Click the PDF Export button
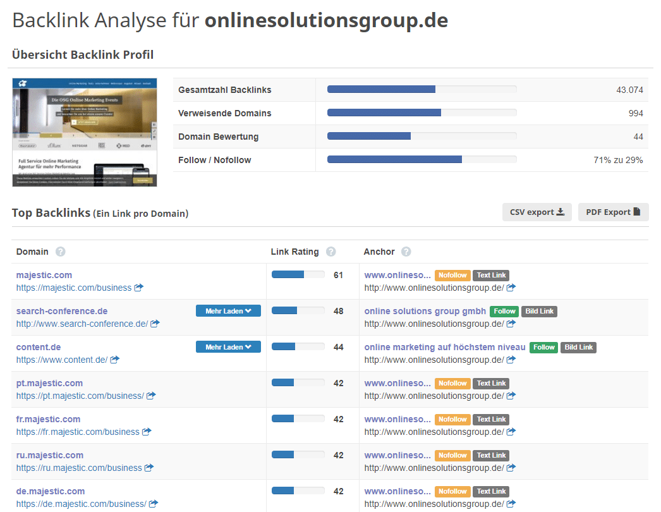 click(614, 212)
